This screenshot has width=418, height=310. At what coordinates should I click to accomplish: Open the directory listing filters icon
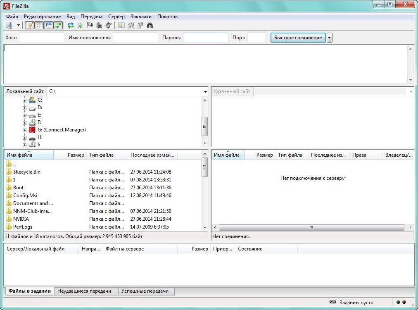click(x=121, y=25)
